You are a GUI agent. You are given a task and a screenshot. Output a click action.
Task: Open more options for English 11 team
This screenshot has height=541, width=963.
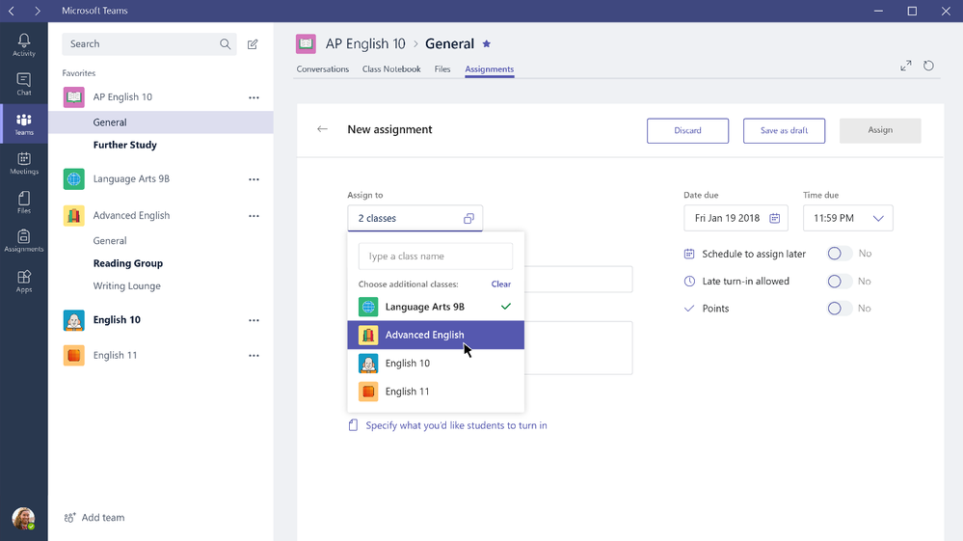(x=254, y=356)
